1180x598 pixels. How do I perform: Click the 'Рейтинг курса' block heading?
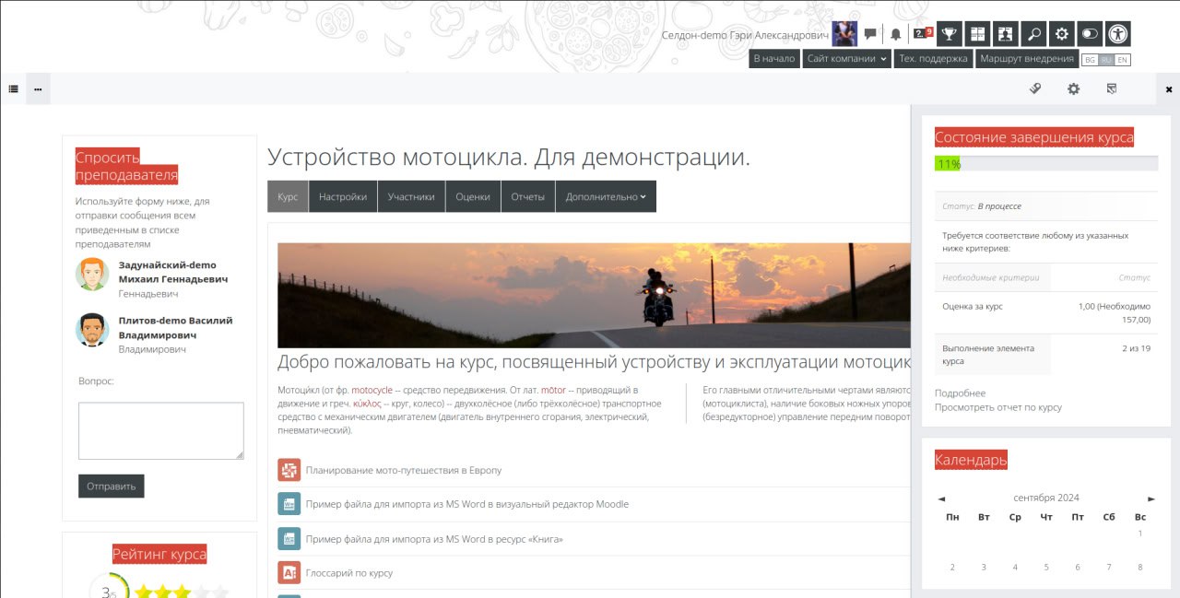(x=159, y=554)
